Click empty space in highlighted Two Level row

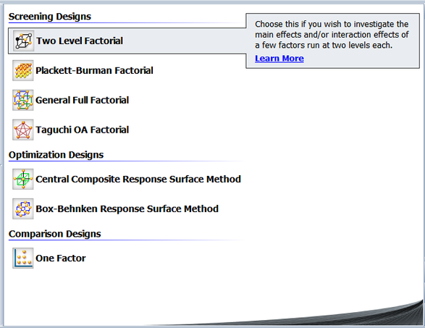point(185,41)
